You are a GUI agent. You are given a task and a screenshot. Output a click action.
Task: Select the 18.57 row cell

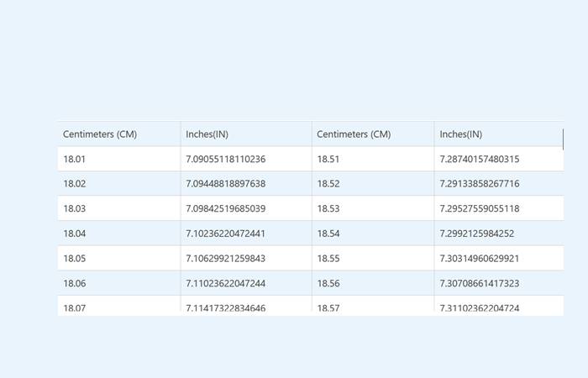(373, 306)
